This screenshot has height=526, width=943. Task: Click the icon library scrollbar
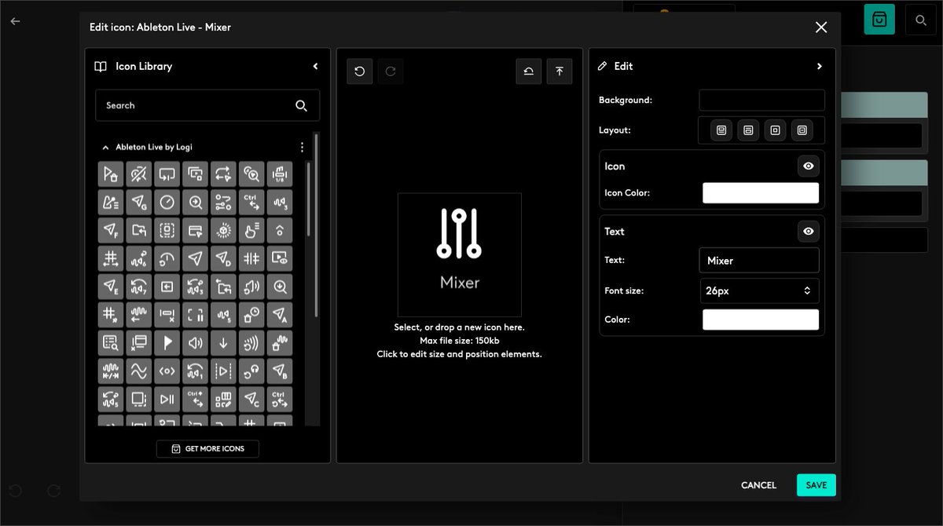click(316, 225)
